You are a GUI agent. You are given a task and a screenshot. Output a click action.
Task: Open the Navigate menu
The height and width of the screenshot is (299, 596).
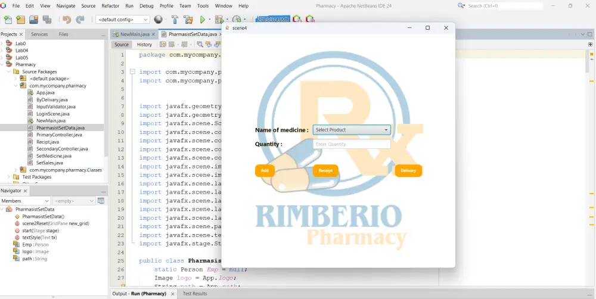tap(66, 6)
